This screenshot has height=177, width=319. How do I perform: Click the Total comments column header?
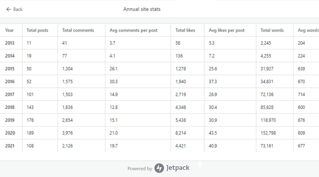click(x=78, y=30)
